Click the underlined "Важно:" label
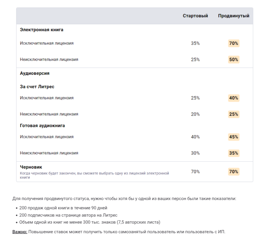The image size is (275, 237). tap(20, 232)
